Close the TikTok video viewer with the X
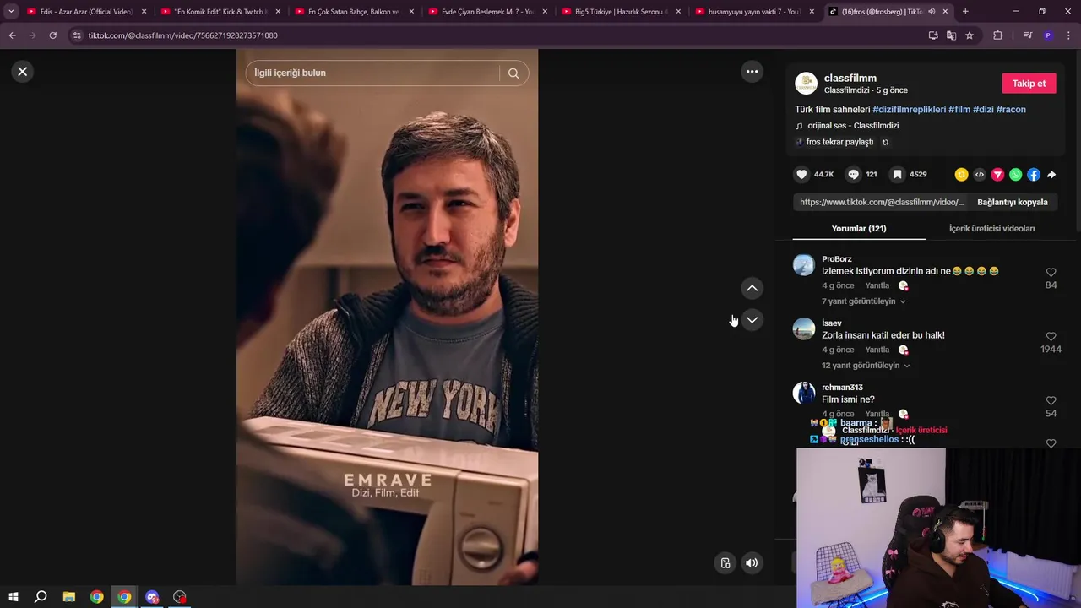Viewport: 1081px width, 608px height. [23, 72]
